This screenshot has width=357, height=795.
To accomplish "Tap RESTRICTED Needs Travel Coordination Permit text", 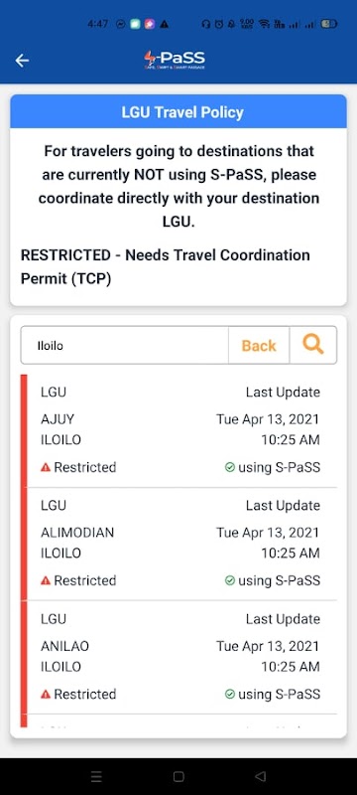I will [x=166, y=266].
